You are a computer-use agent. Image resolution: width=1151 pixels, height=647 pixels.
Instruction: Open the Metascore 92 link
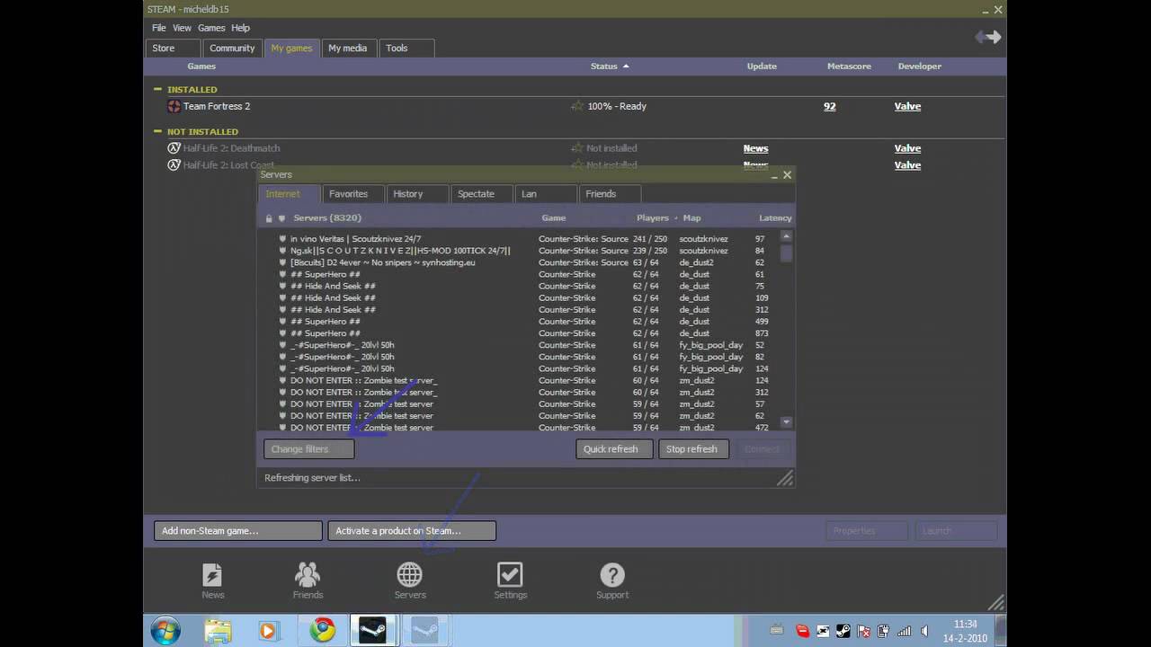pyautogui.click(x=829, y=106)
